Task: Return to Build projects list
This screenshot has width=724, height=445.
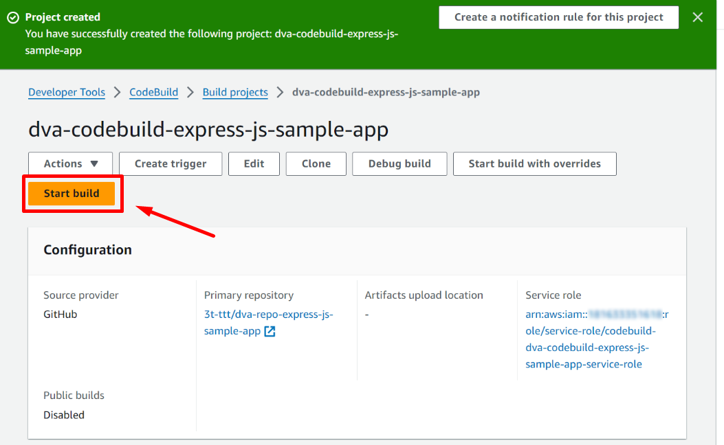Action: tap(235, 92)
